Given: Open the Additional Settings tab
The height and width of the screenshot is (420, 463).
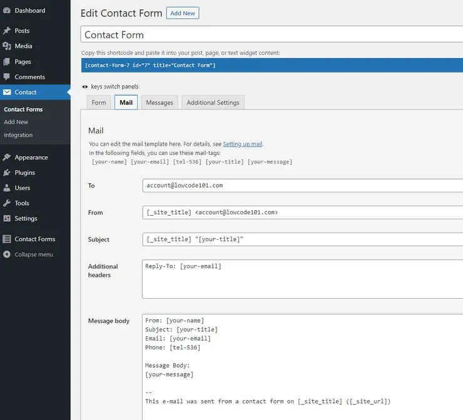Looking at the screenshot, I should 213,102.
